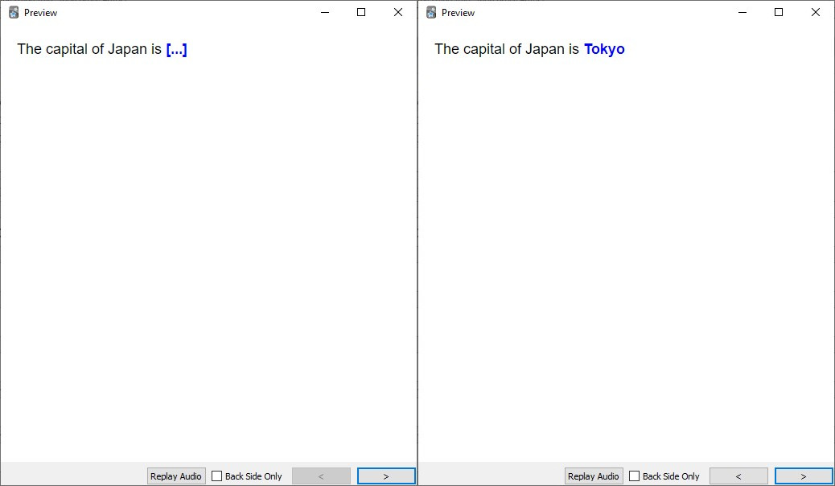Enable Back Side Only in right Preview window
This screenshot has width=835, height=486.
tap(634, 476)
